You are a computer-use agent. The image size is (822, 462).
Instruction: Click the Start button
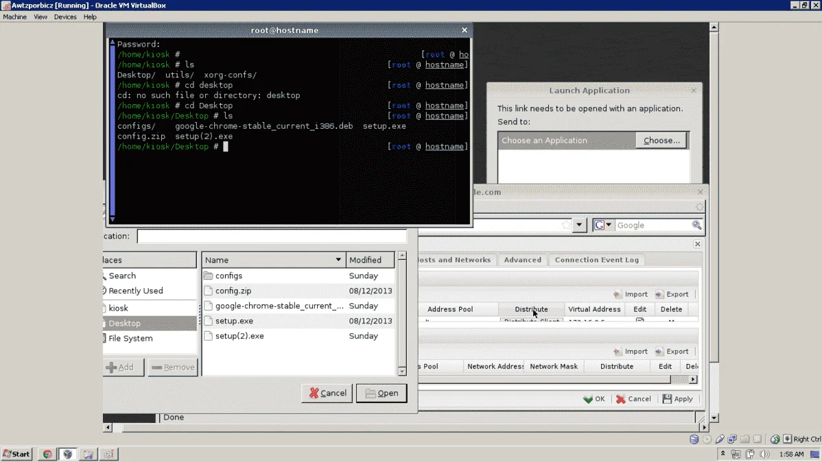coord(16,454)
